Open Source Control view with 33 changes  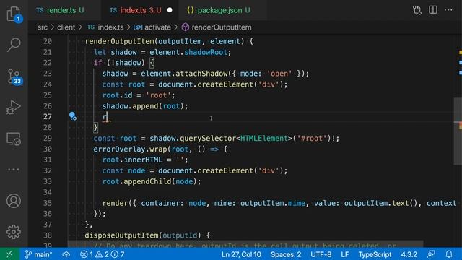pyautogui.click(x=14, y=77)
